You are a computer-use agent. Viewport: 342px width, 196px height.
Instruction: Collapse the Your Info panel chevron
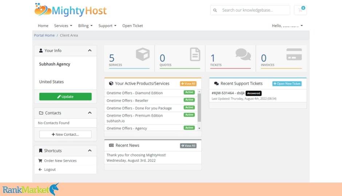pyautogui.click(x=90, y=50)
